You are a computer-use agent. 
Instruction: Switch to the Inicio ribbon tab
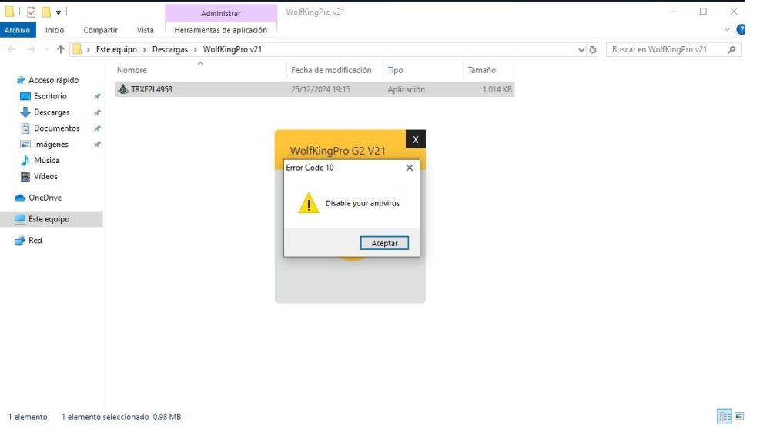click(55, 30)
